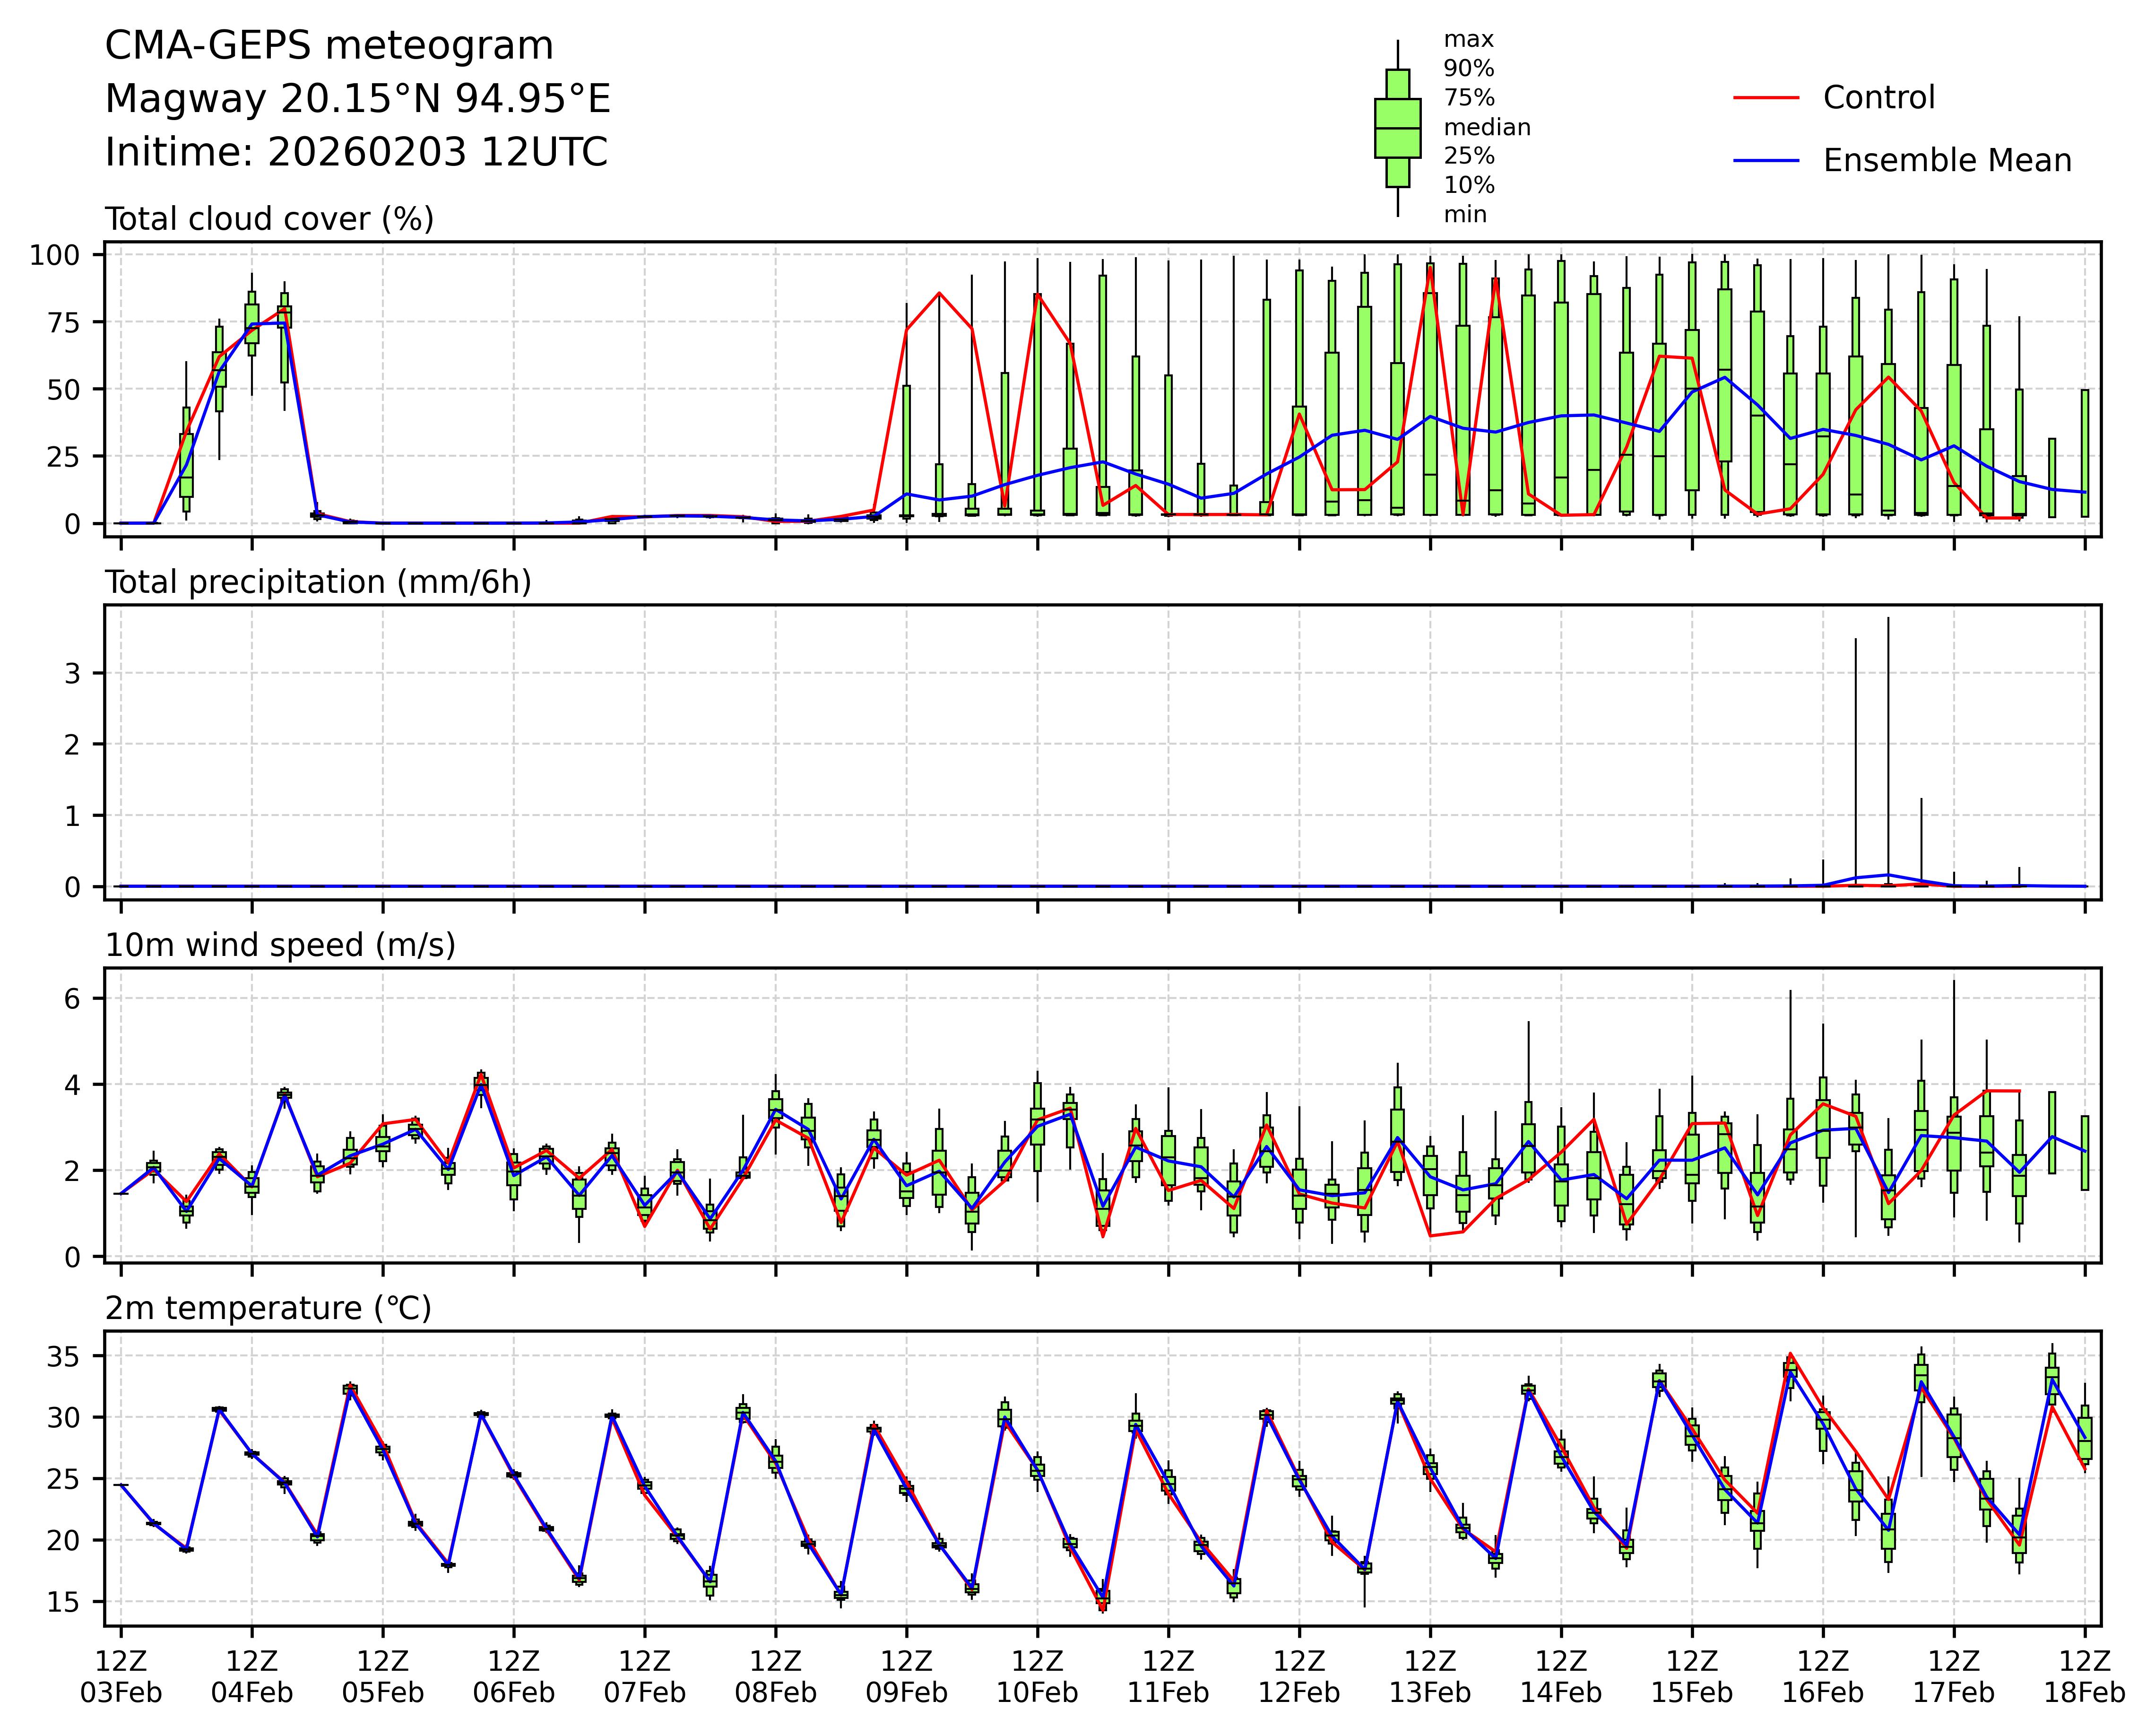This screenshot has width=2155, height=1736.
Task: Click the median label in boxplot legend
Action: 1486,127
